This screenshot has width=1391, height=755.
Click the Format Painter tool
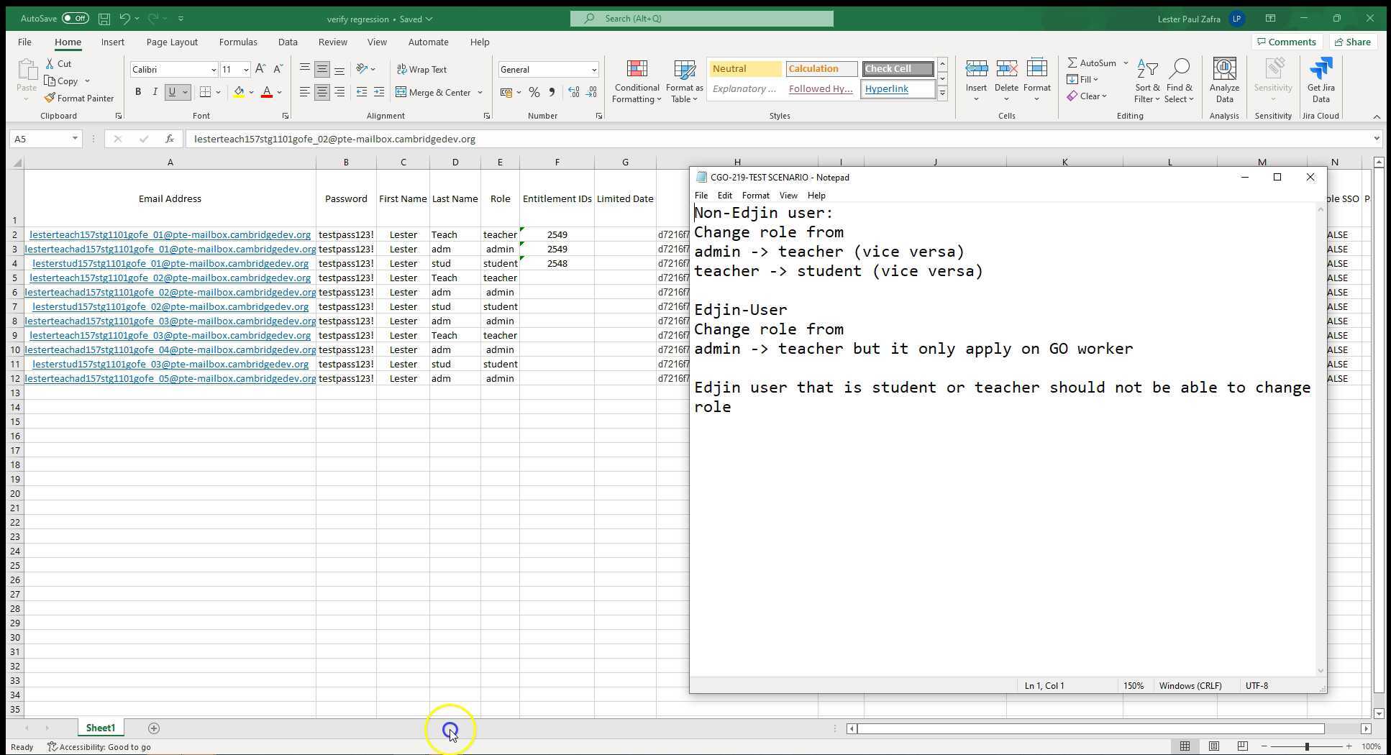click(78, 99)
